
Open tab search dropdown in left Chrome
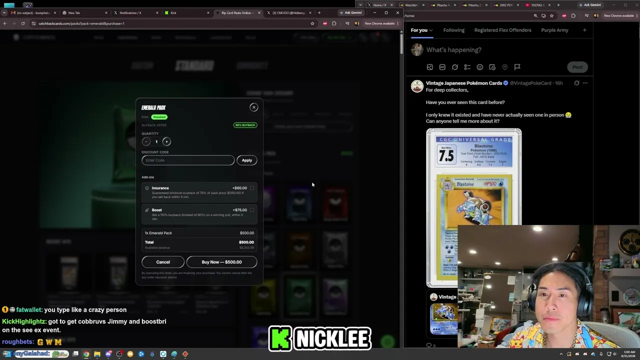tap(4, 12)
